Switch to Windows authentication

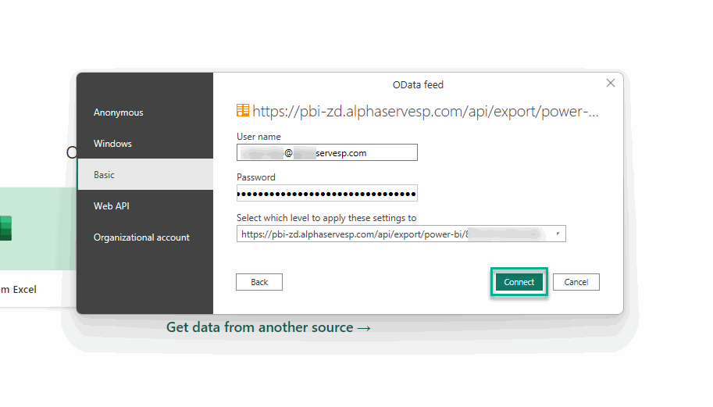coord(113,144)
